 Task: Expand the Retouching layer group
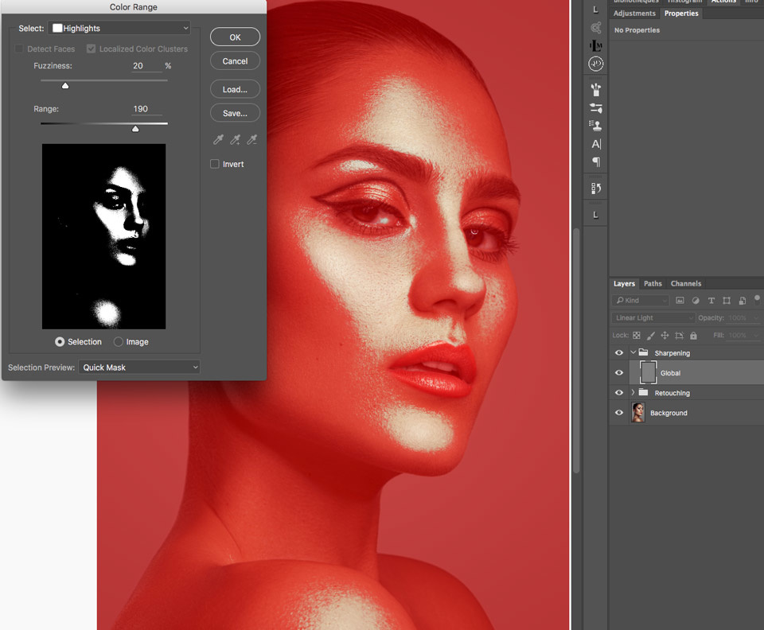pos(633,392)
